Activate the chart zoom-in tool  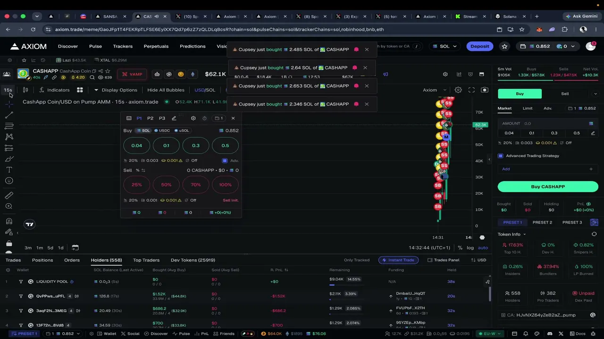click(x=9, y=206)
